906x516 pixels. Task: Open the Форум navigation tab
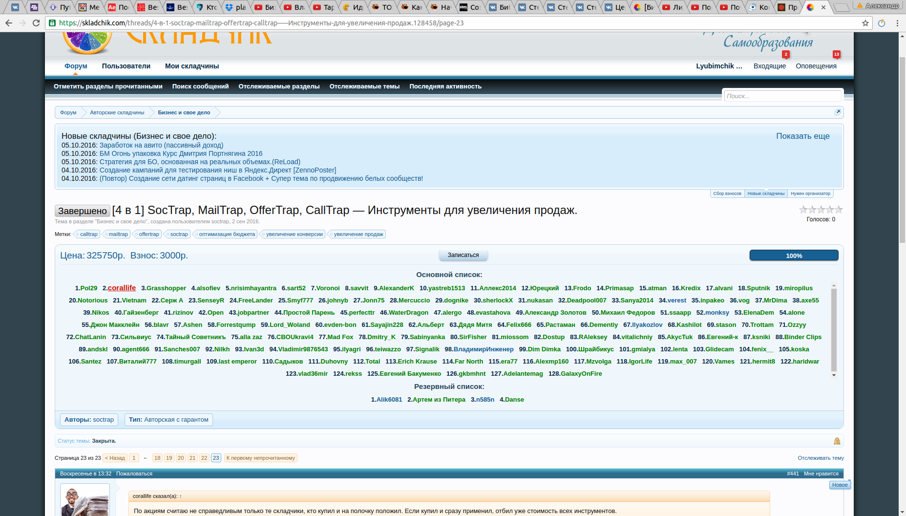click(76, 66)
